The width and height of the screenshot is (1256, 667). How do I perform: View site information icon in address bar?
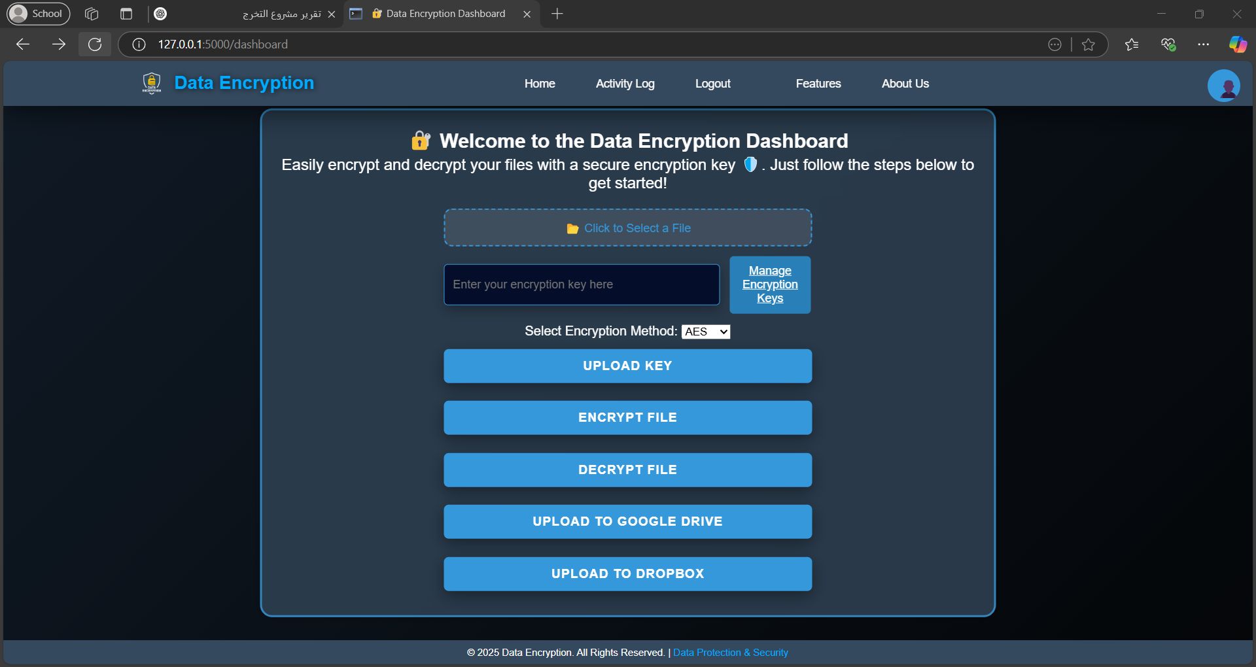click(x=139, y=44)
